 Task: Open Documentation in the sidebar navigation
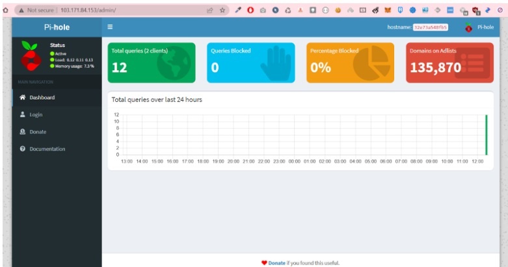pyautogui.click(x=57, y=149)
